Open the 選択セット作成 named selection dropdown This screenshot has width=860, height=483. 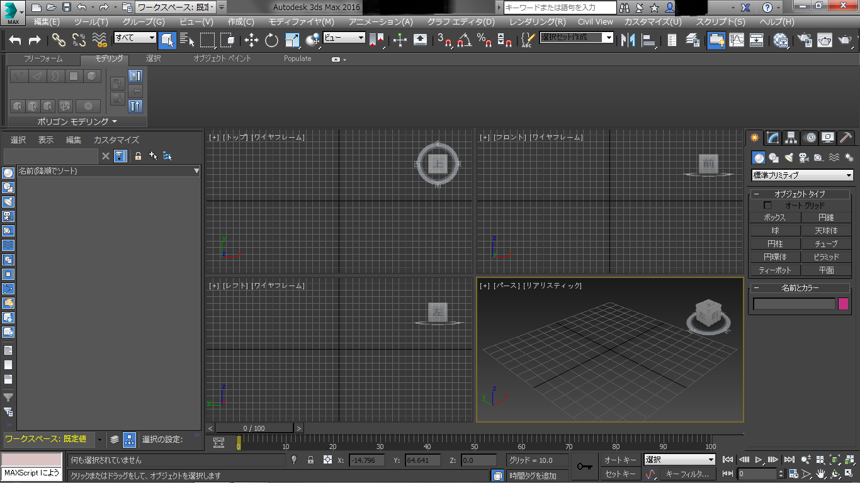click(608, 38)
